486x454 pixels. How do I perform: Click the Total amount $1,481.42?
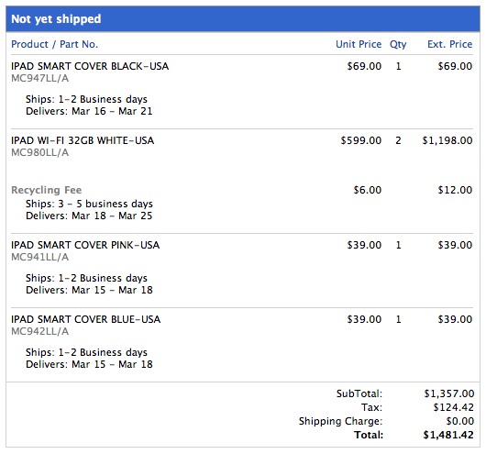pos(448,435)
